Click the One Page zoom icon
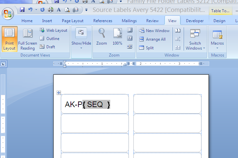The width and height of the screenshot is (238, 158). [130, 30]
